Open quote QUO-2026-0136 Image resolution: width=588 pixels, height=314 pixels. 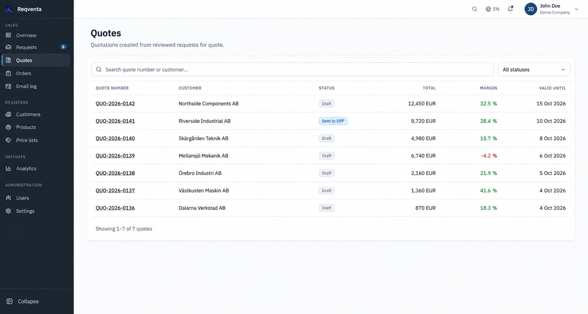click(x=115, y=208)
